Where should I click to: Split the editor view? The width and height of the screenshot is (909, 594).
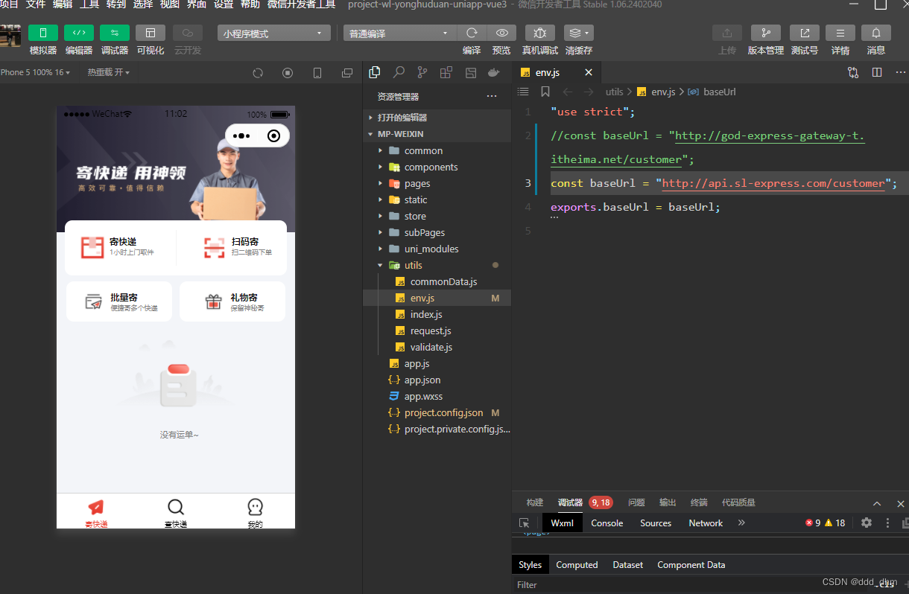877,72
